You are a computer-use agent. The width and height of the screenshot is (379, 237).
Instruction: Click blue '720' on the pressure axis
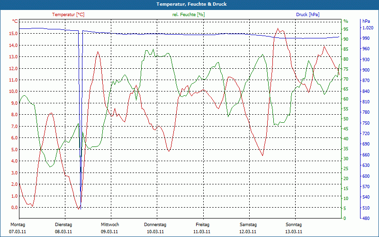tap(366, 134)
